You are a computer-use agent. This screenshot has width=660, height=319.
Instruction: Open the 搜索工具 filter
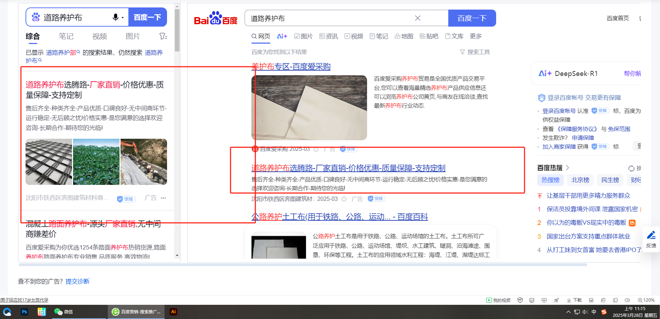click(x=475, y=52)
